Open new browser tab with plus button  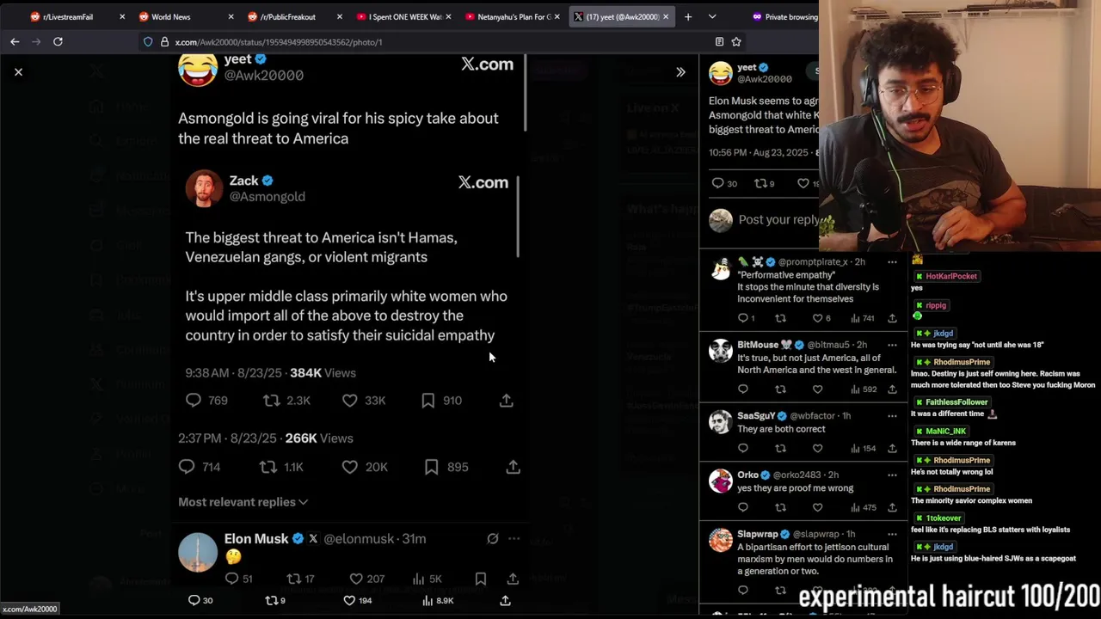pos(688,16)
